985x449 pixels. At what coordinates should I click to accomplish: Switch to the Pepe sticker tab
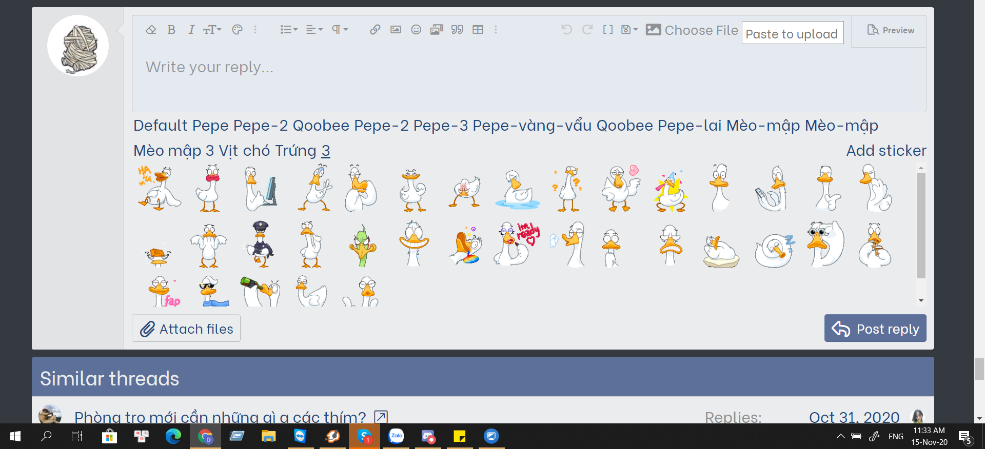210,126
